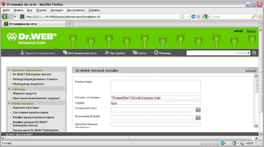Screen dimensions: 264x147
Task: Click the +0/-0 status bar indicator
Action: point(249,143)
